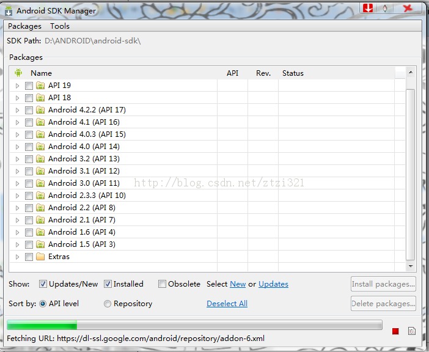Expand Android 3.2 (API 13) node
This screenshot has height=352, width=429.
click(x=17, y=159)
